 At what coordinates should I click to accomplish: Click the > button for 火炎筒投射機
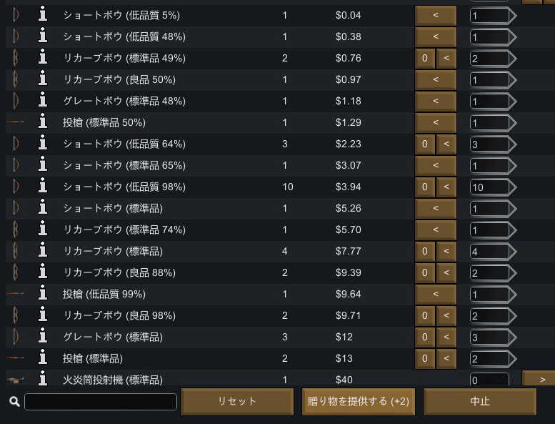[x=539, y=379]
